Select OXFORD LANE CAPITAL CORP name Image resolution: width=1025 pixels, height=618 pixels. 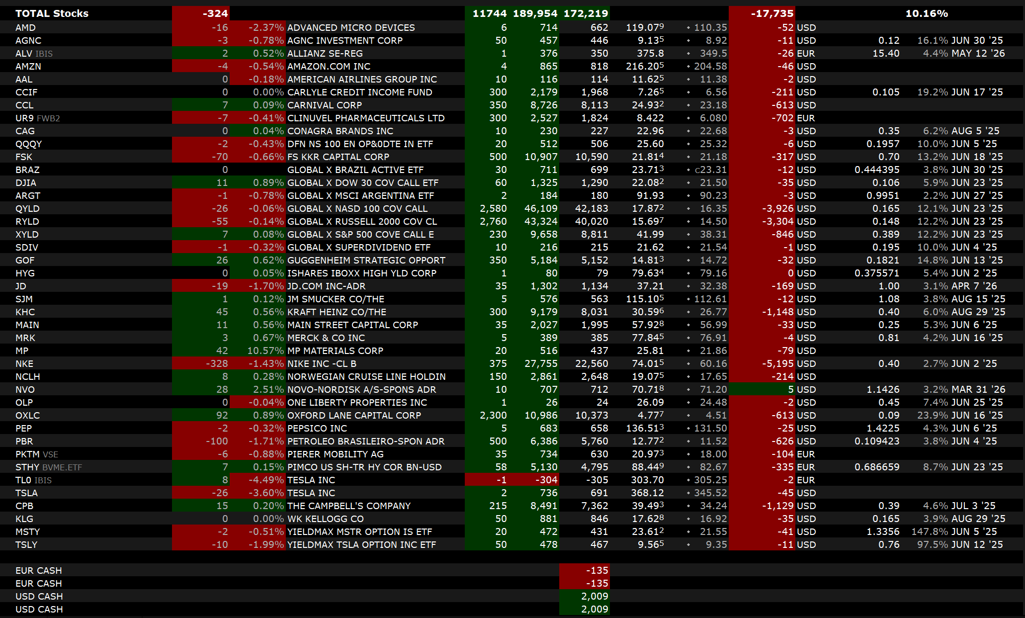[x=354, y=415]
